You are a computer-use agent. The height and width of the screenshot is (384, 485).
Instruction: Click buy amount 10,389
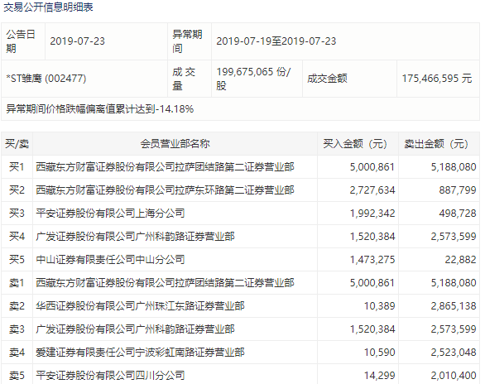[380, 306]
